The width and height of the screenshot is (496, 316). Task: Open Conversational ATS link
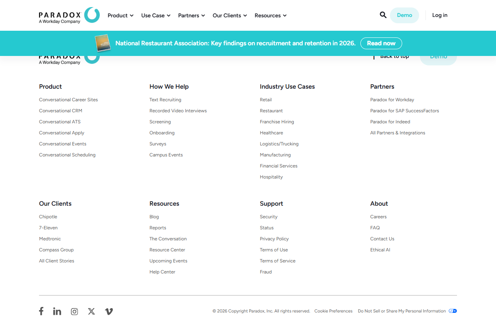coord(60,122)
